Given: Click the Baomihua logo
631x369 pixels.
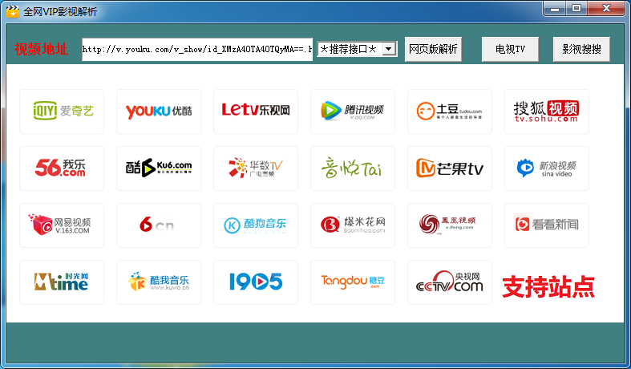Looking at the screenshot, I should 353,225.
